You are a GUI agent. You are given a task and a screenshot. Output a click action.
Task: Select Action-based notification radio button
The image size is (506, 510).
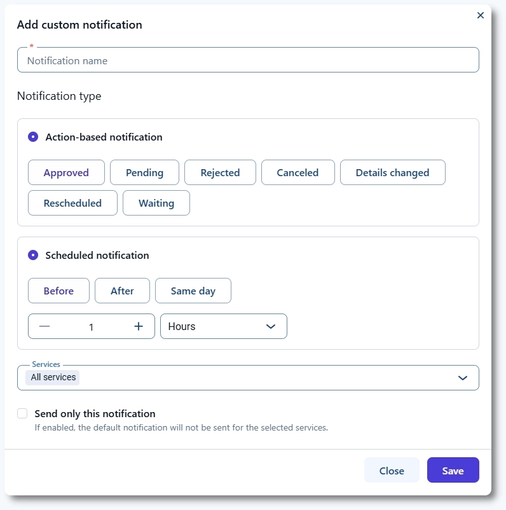[x=33, y=137]
